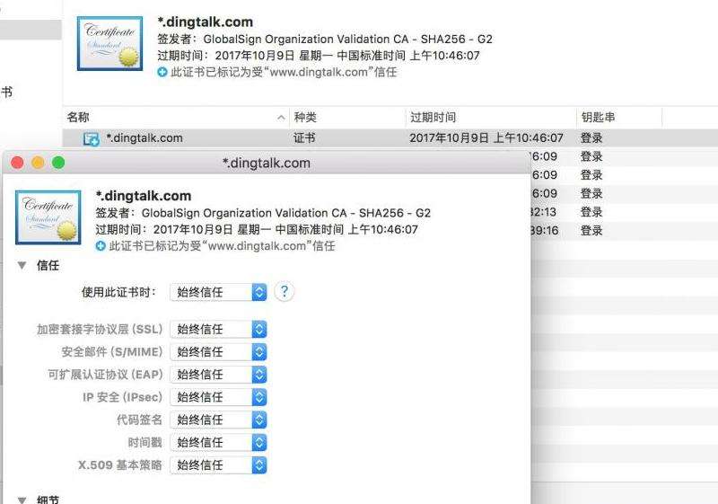The height and width of the screenshot is (504, 718).
Task: Open the X.509 基本策略 dropdown
Action: tap(218, 465)
